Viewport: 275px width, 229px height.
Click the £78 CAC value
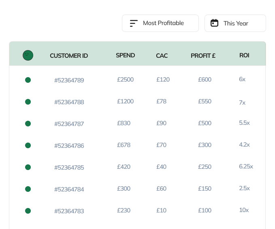pyautogui.click(x=161, y=101)
